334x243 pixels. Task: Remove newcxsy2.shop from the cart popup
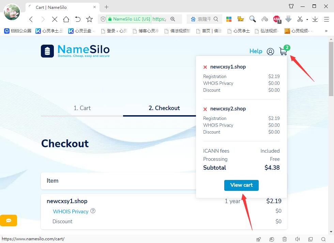pyautogui.click(x=205, y=109)
